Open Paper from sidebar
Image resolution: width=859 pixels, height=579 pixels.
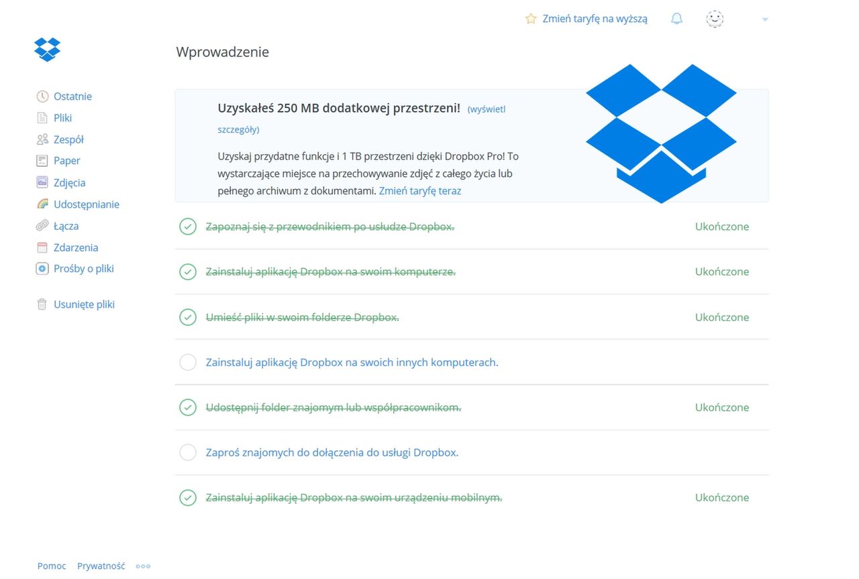coord(67,161)
